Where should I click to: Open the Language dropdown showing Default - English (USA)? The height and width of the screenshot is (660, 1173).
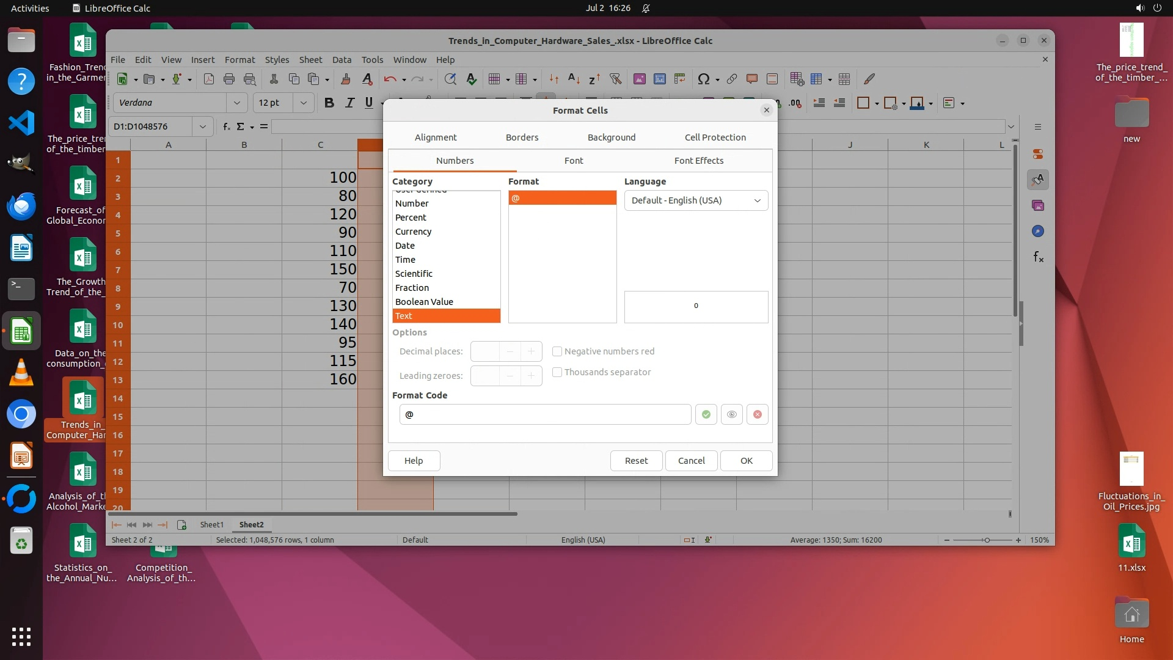tap(696, 200)
